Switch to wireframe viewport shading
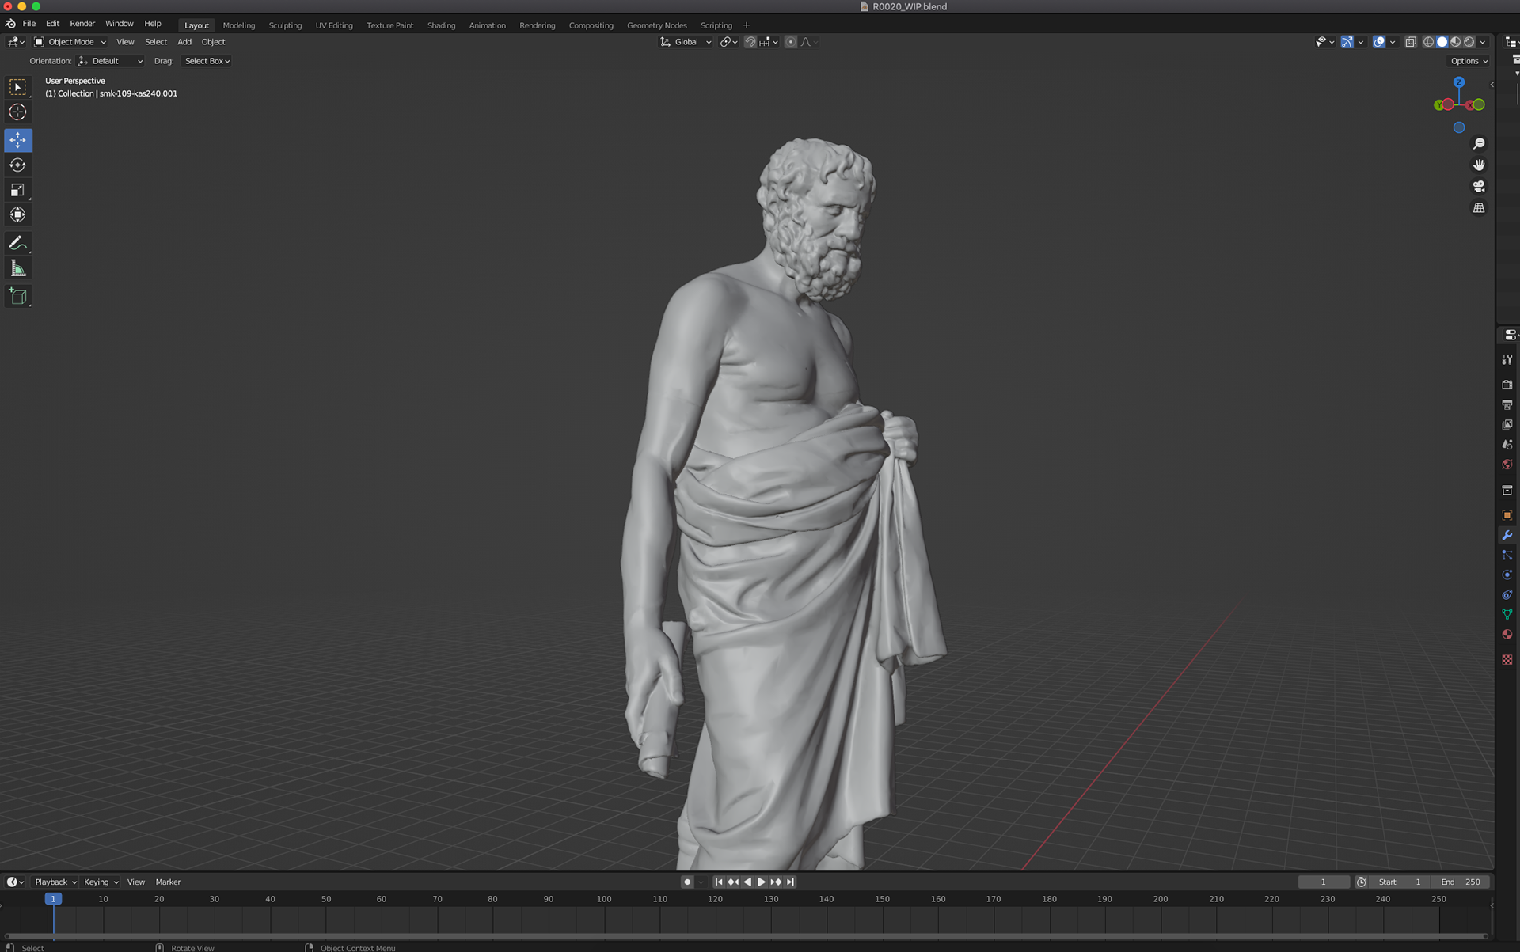Image resolution: width=1520 pixels, height=952 pixels. click(x=1428, y=42)
